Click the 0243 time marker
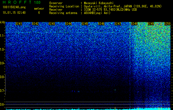The height and width of the screenshot is (110, 173). [52, 24]
